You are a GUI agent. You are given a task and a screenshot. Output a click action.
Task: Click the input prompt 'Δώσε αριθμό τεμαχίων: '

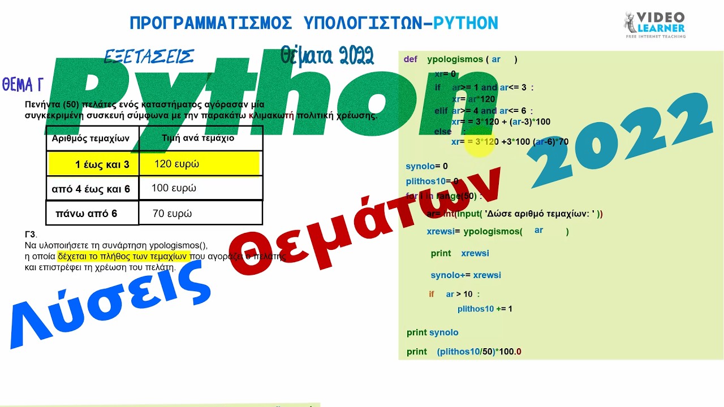541,214
